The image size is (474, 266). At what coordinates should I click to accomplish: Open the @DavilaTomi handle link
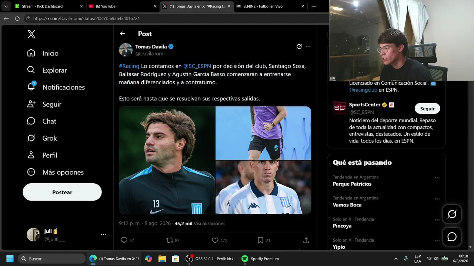click(x=150, y=54)
